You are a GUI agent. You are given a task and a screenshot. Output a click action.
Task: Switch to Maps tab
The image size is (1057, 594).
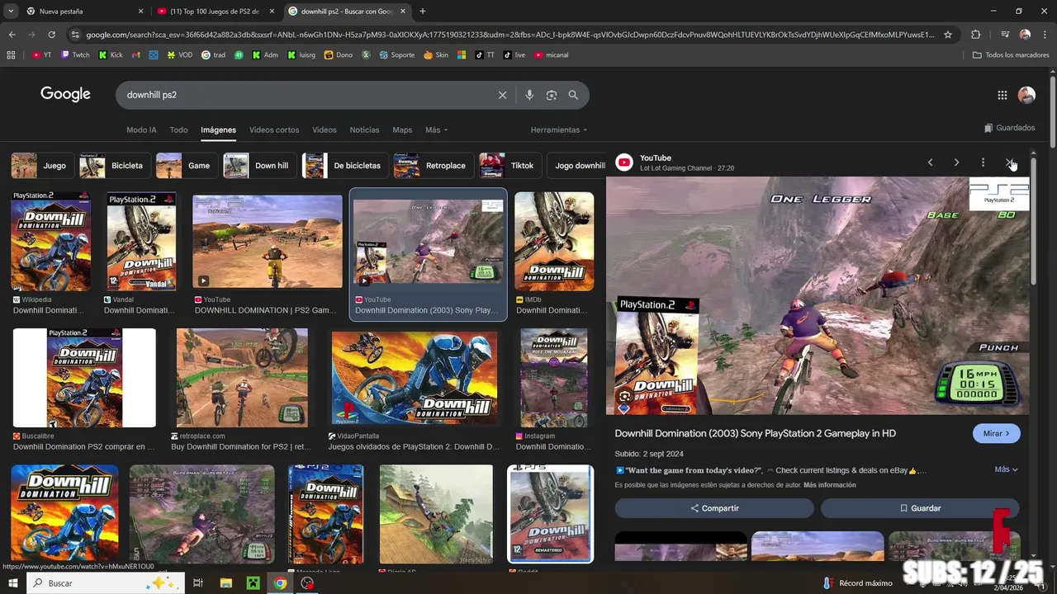pyautogui.click(x=402, y=130)
